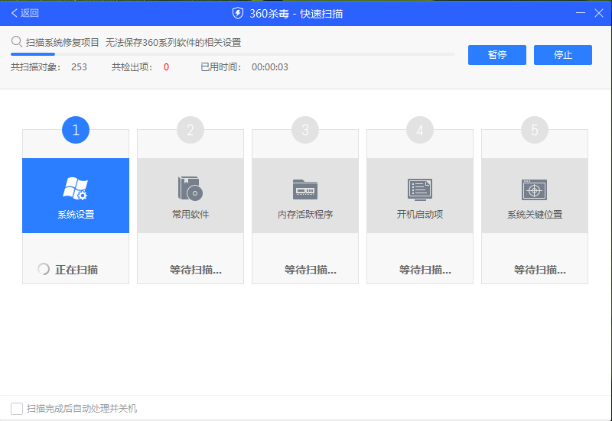The width and height of the screenshot is (612, 421).
Task: Select the step 2 number circle
Action: (x=190, y=130)
